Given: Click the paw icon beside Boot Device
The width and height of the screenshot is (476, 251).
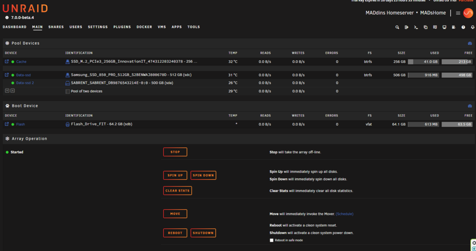Looking at the screenshot, I should click(x=7, y=106).
